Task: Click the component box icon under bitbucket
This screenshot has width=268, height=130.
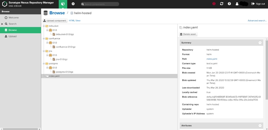Action: click(x=50, y=30)
